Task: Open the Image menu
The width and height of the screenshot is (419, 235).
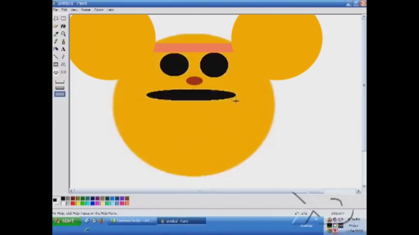Action: coord(86,10)
